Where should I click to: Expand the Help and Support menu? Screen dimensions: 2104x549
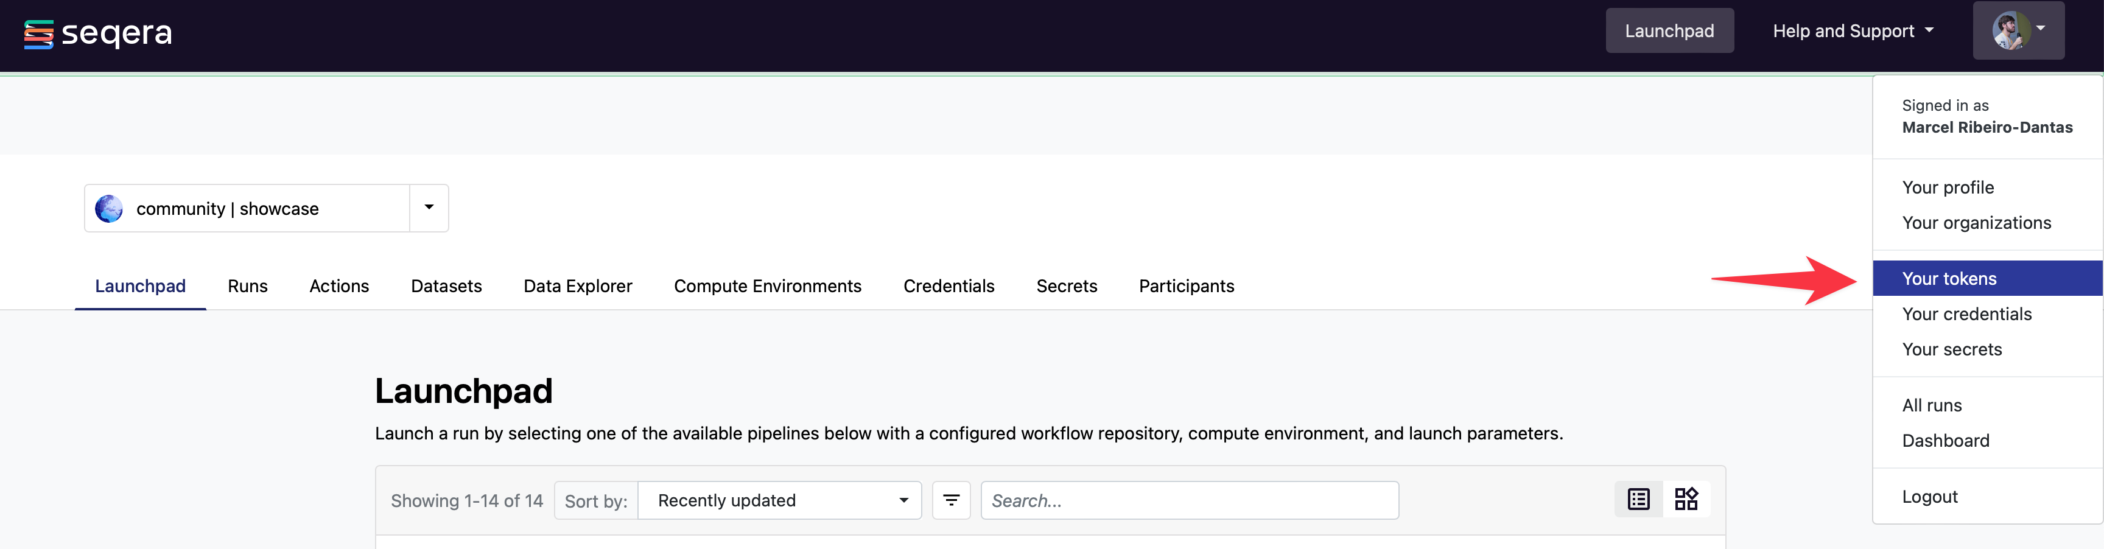coord(1851,30)
